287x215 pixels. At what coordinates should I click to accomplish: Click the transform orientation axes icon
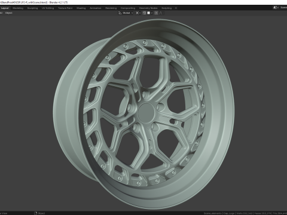pos(120,13)
